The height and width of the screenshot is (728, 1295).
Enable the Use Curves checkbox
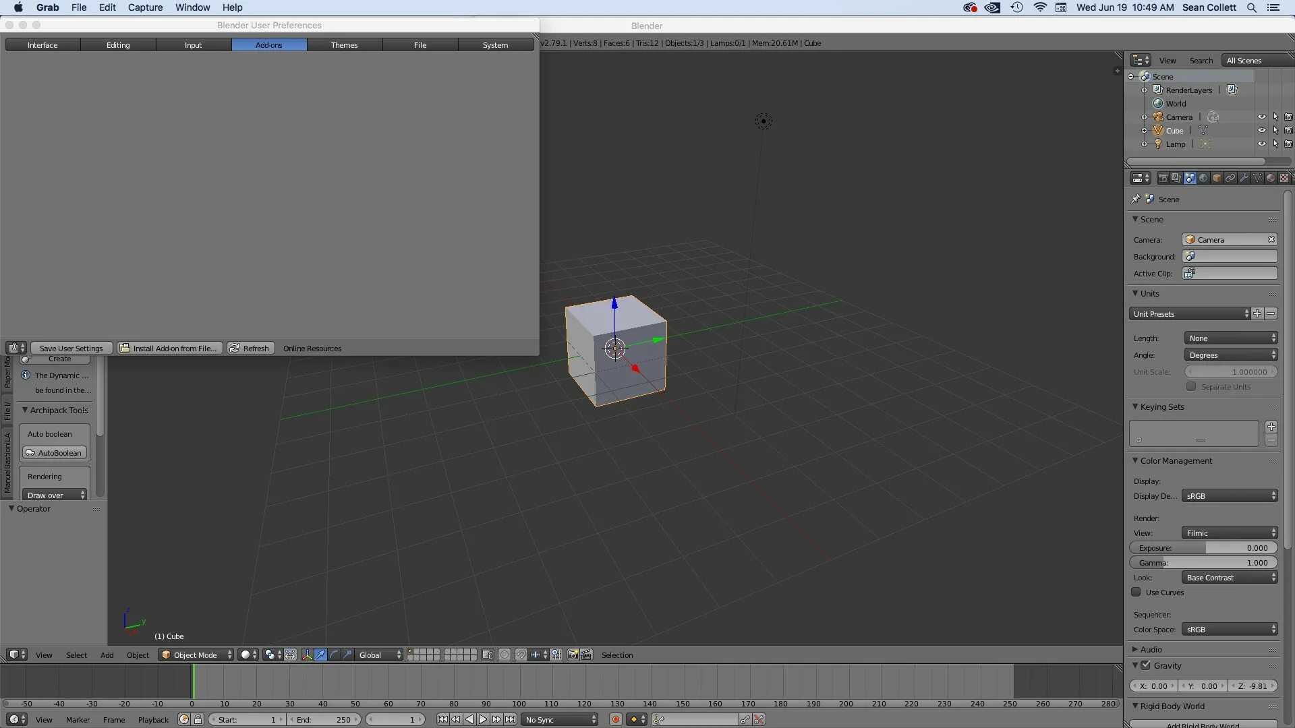pos(1136,592)
